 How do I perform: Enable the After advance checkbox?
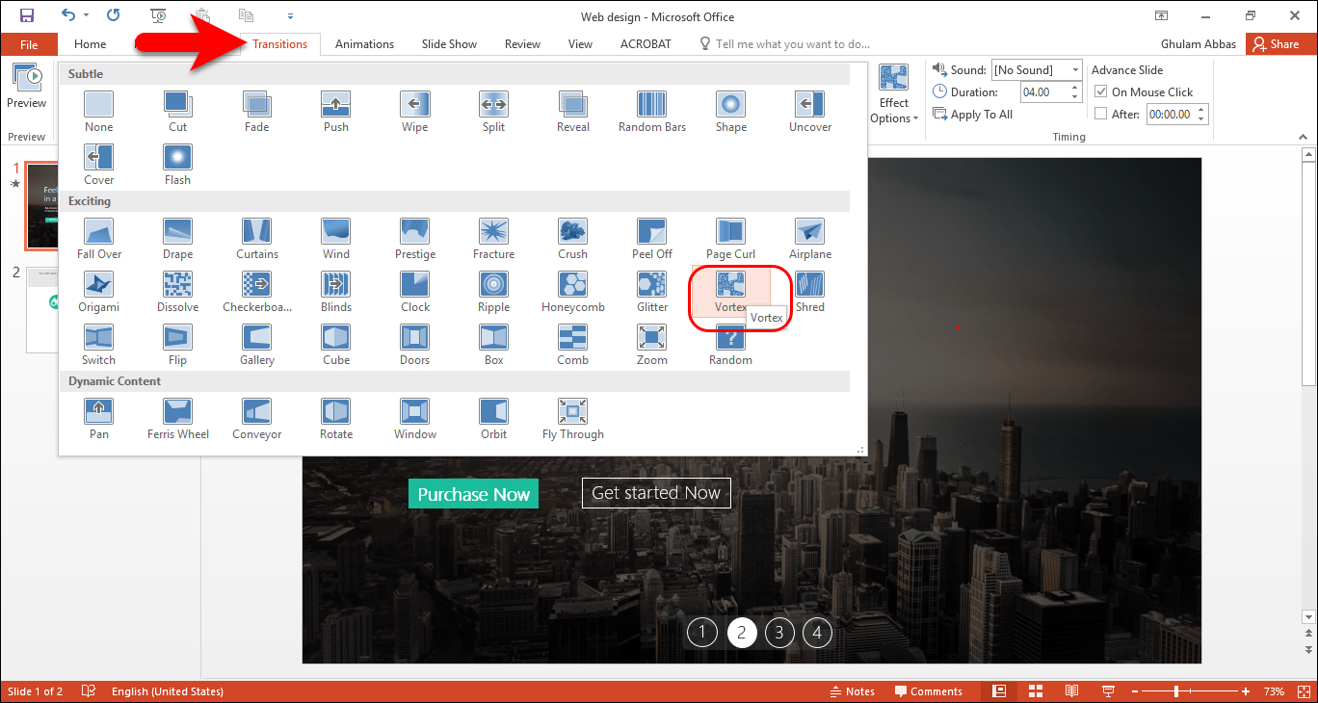click(x=1101, y=114)
